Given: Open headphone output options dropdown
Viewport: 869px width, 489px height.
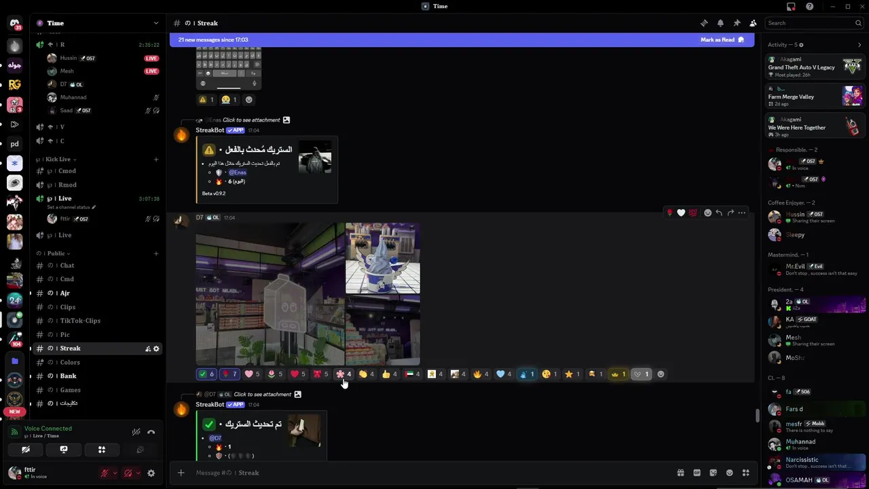Looking at the screenshot, I should coord(138,473).
